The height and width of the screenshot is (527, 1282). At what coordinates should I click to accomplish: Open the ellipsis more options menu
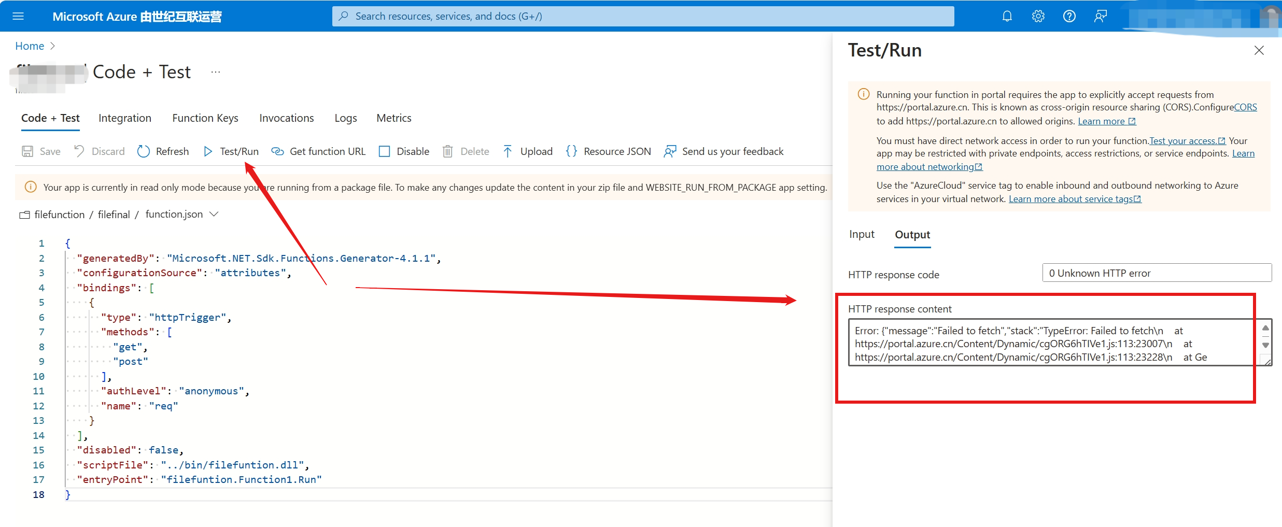tap(216, 72)
